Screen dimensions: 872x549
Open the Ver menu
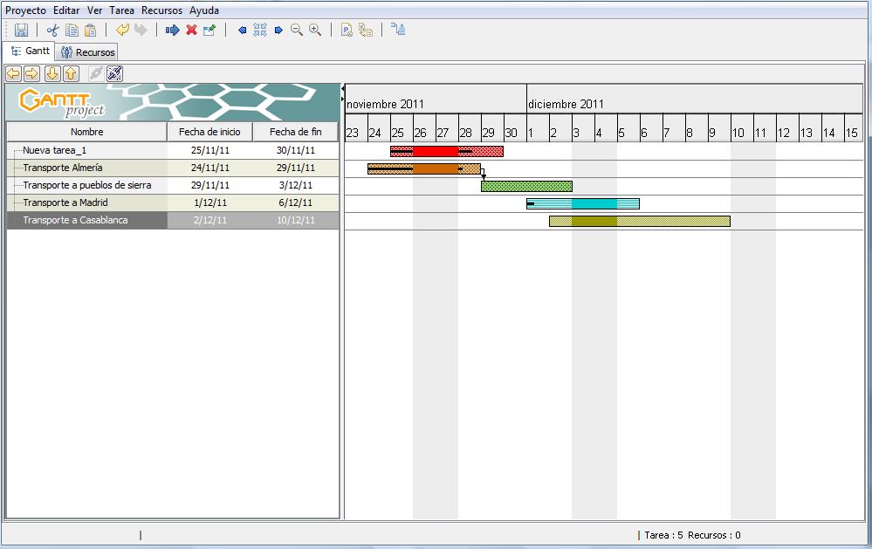[94, 10]
